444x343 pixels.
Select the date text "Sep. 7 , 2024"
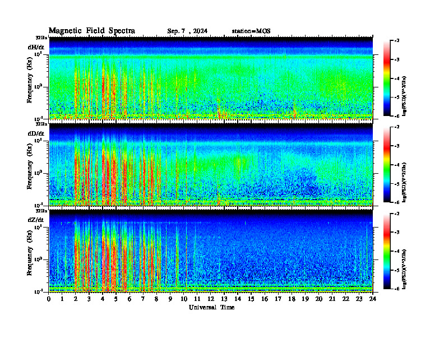(x=187, y=31)
